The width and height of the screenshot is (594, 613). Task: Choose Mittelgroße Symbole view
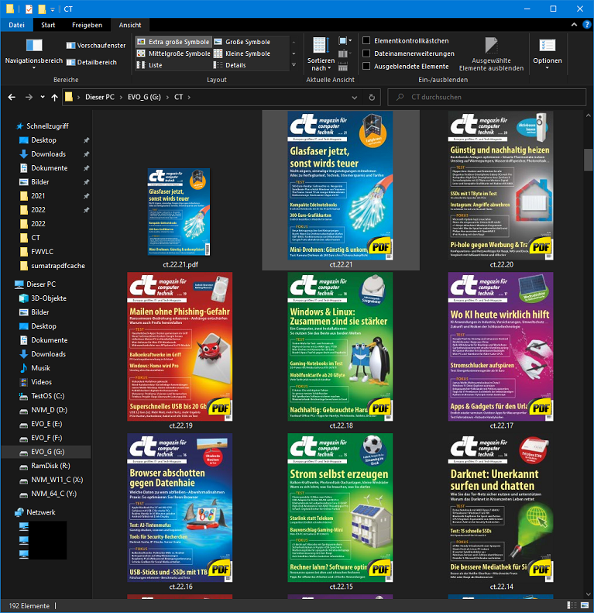click(x=173, y=53)
